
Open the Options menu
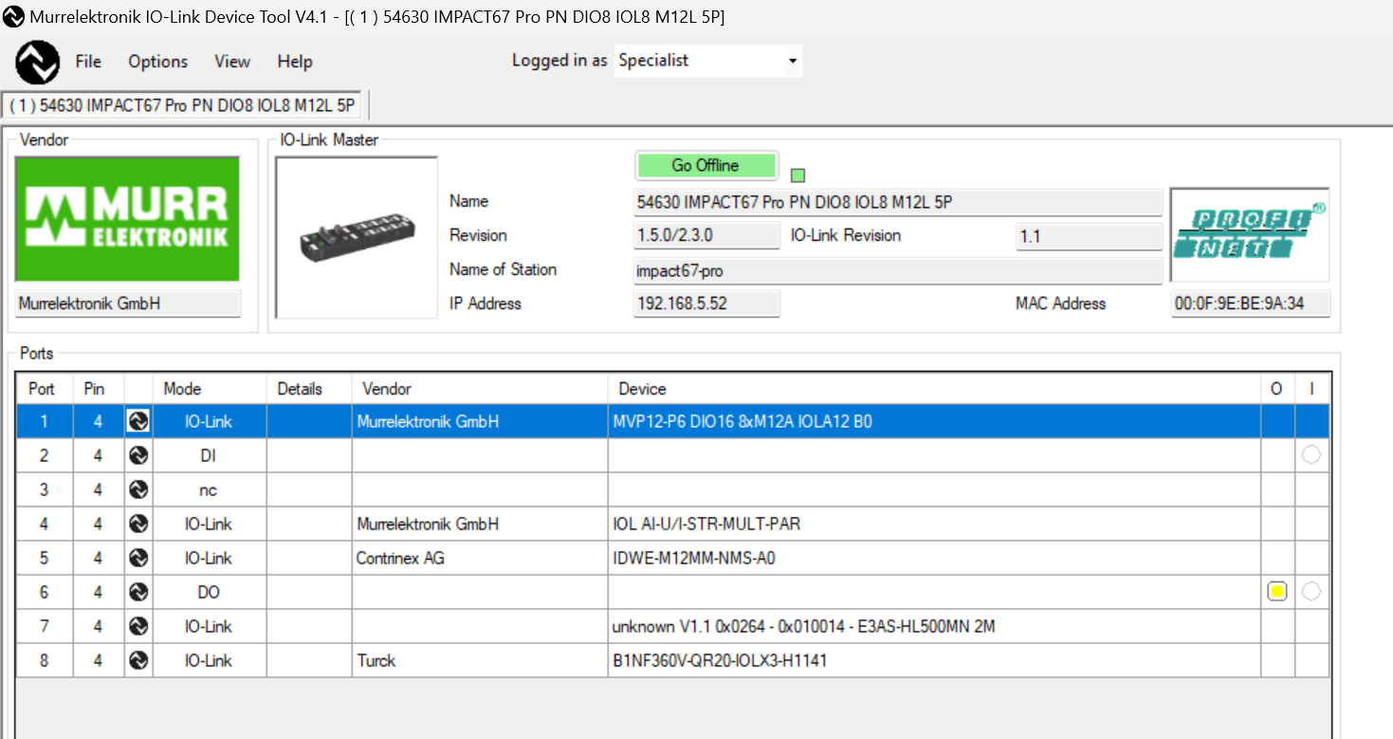tap(158, 62)
